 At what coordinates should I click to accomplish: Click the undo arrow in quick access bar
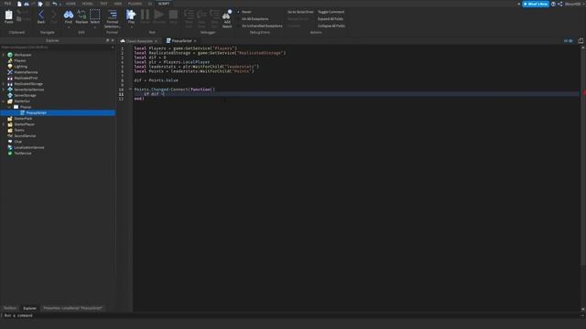pyautogui.click(x=55, y=4)
